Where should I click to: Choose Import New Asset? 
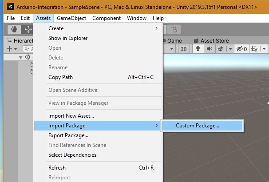click(x=98, y=116)
